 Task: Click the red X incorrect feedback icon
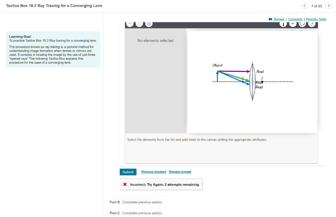pos(125,184)
